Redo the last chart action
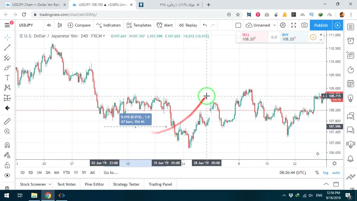 point(213,25)
